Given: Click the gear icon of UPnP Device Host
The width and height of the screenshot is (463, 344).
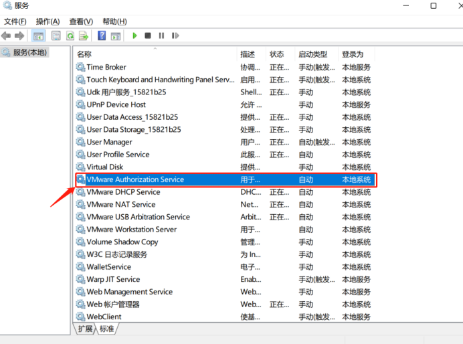Looking at the screenshot, I should (80, 104).
